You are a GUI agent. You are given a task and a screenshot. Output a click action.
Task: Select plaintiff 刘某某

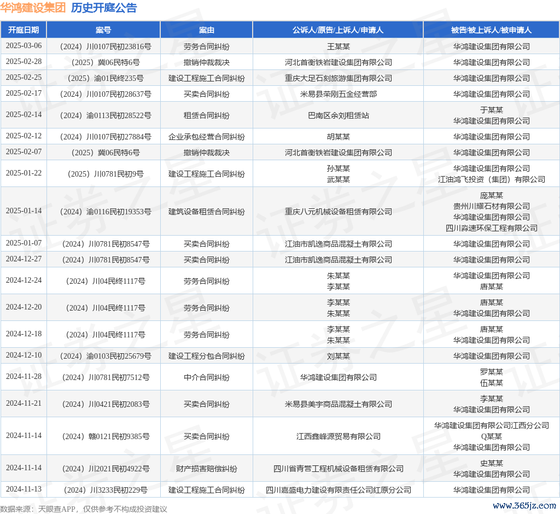338,356
